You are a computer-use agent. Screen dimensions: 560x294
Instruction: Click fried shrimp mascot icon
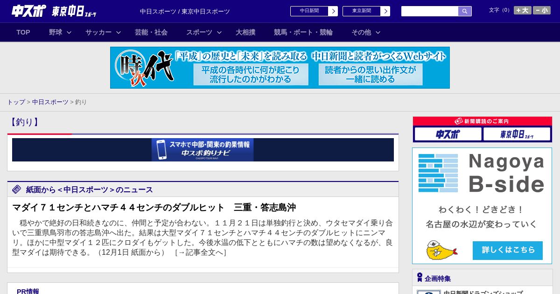click(x=441, y=250)
